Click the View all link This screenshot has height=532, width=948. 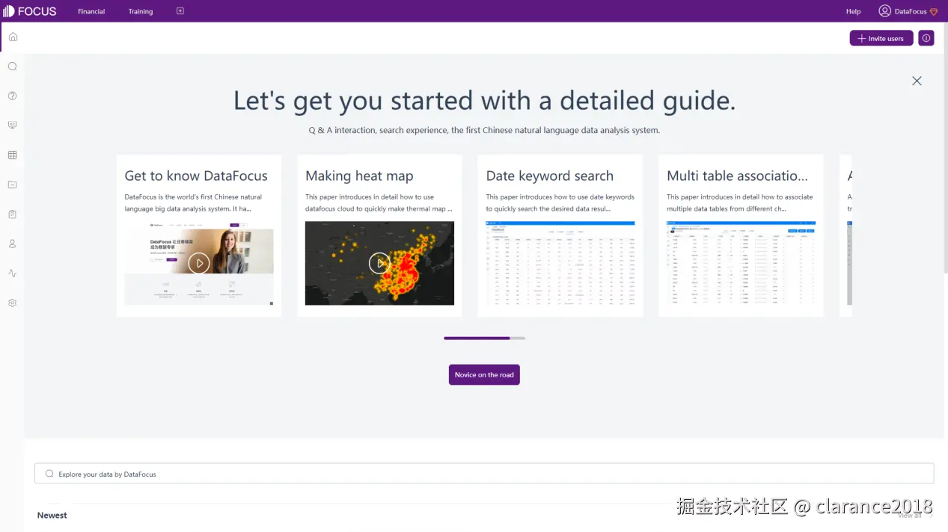click(x=910, y=516)
